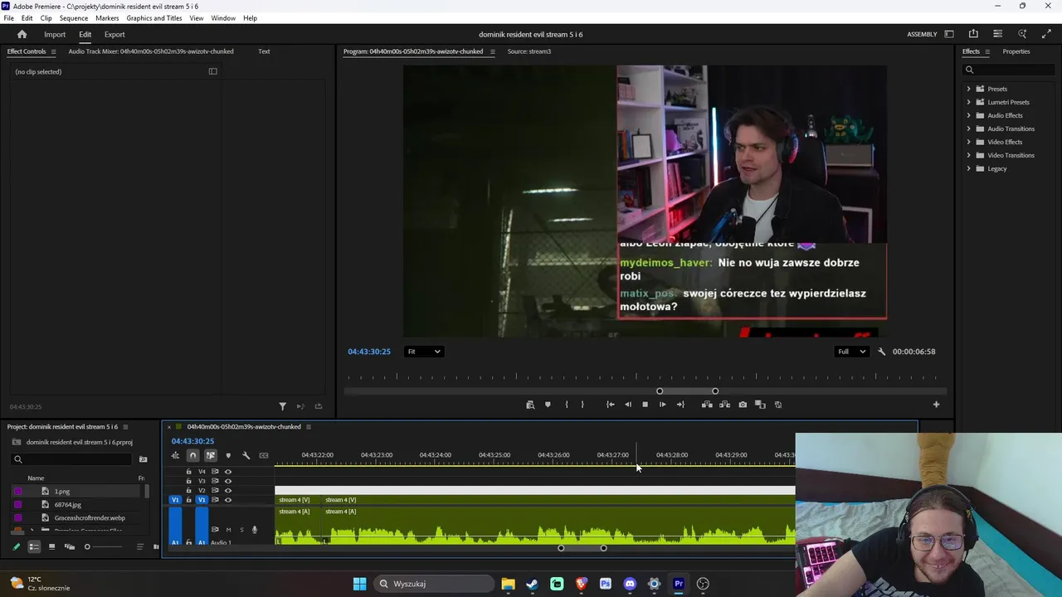Expand the Audio Transitions folder
This screenshot has width=1062, height=597.
point(968,129)
